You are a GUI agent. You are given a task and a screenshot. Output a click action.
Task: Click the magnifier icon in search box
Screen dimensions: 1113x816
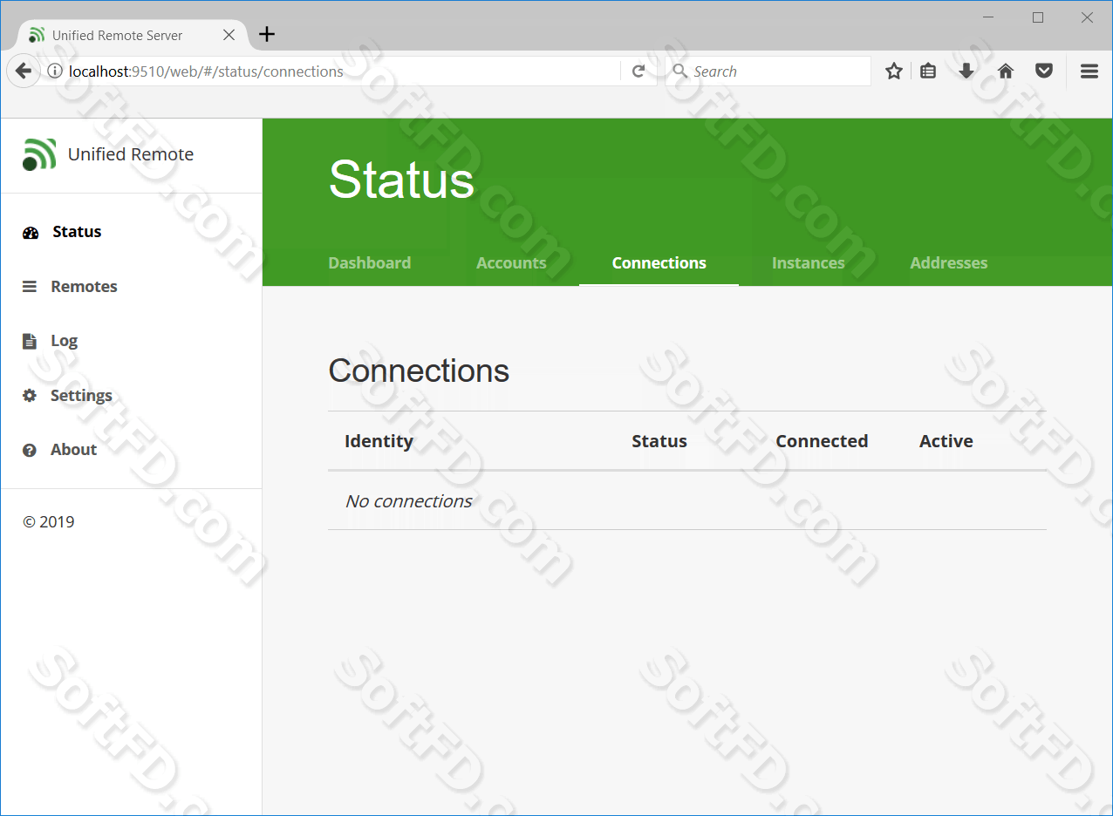(x=680, y=71)
